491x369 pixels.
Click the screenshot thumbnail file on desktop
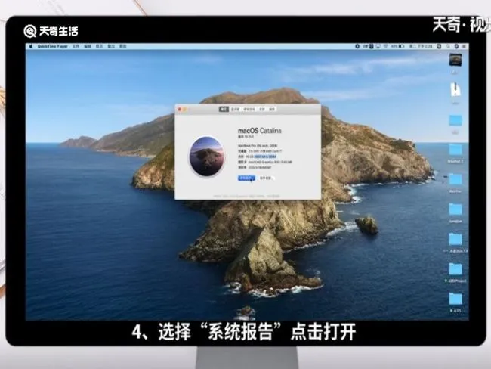[455, 60]
